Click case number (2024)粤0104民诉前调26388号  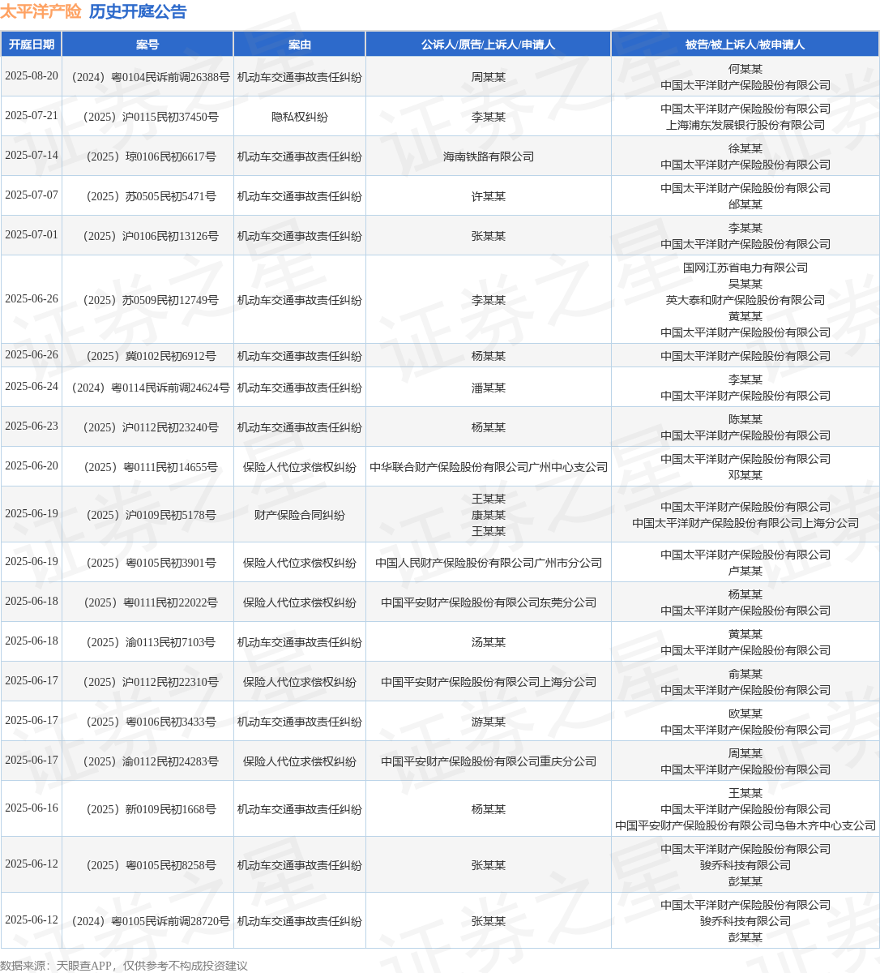click(x=147, y=77)
